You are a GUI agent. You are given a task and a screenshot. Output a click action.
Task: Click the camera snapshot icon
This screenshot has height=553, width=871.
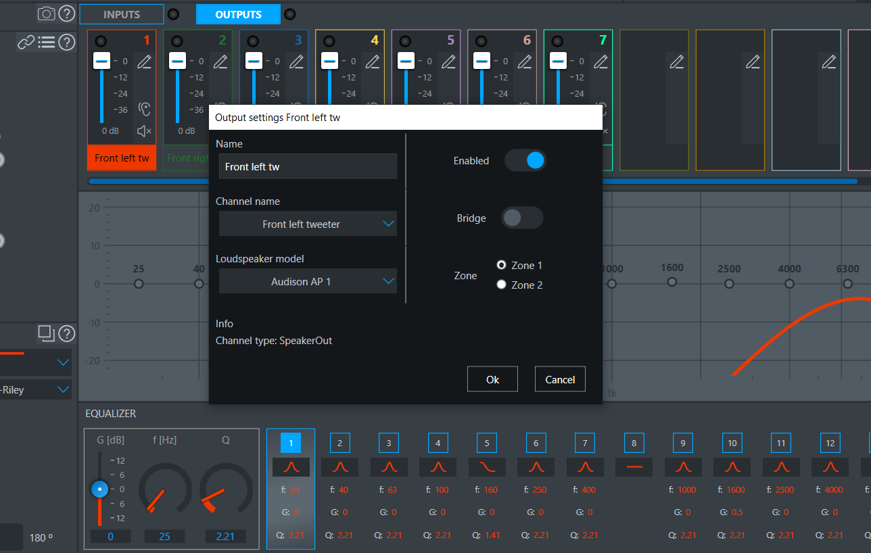pos(45,14)
